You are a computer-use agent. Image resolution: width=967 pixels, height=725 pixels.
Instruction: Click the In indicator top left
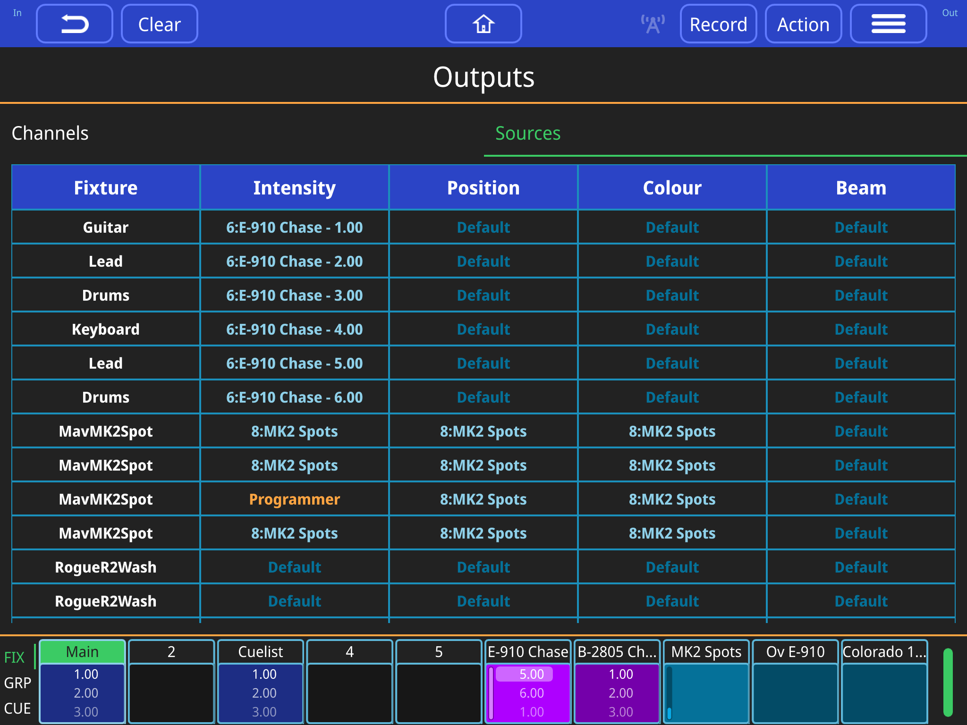18,13
